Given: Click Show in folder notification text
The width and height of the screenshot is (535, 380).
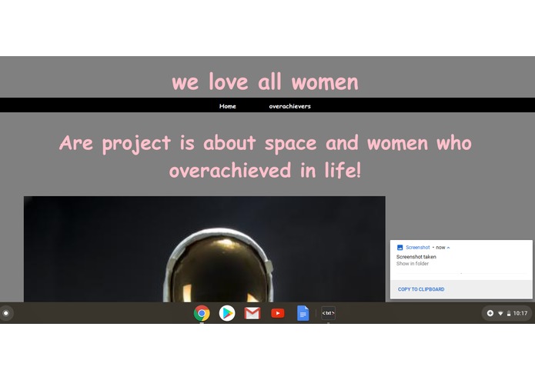Looking at the screenshot, I should [x=412, y=263].
